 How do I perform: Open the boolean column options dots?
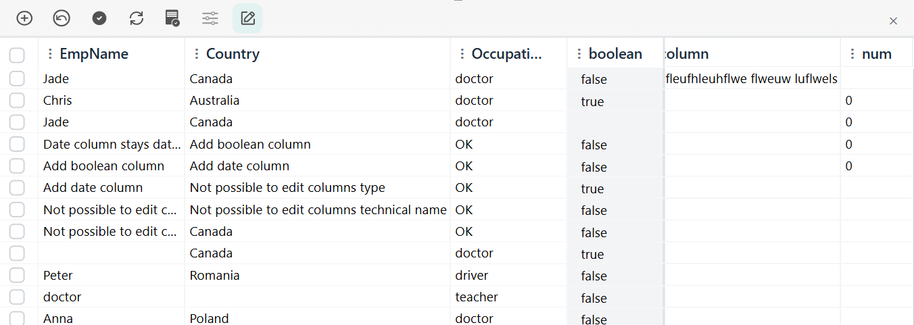pyautogui.click(x=579, y=54)
